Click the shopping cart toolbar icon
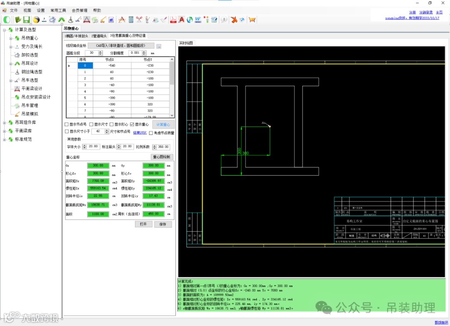This screenshot has height=326, width=450. coord(252,20)
